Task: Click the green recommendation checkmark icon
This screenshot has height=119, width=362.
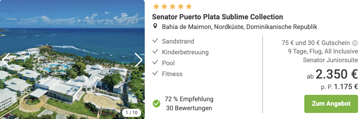Action: point(157,104)
